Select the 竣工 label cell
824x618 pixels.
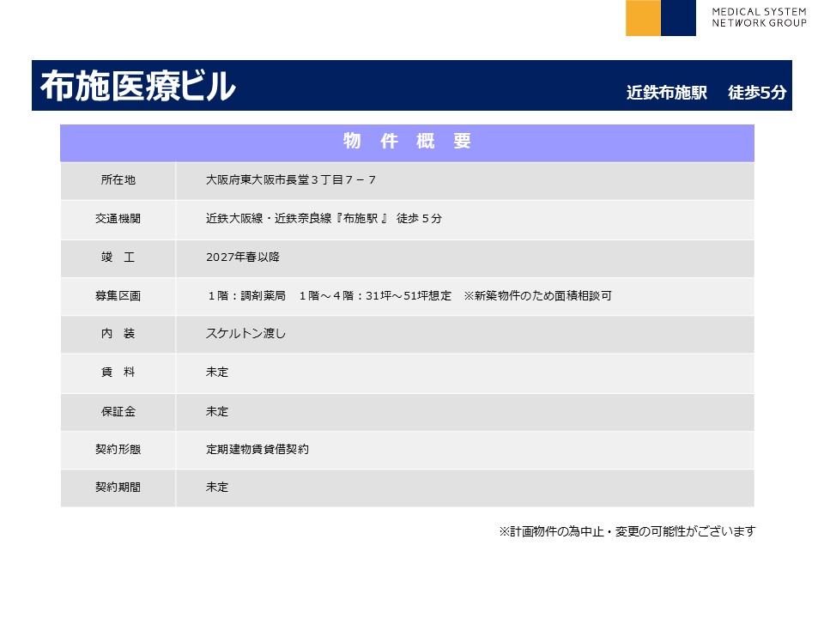point(118,258)
